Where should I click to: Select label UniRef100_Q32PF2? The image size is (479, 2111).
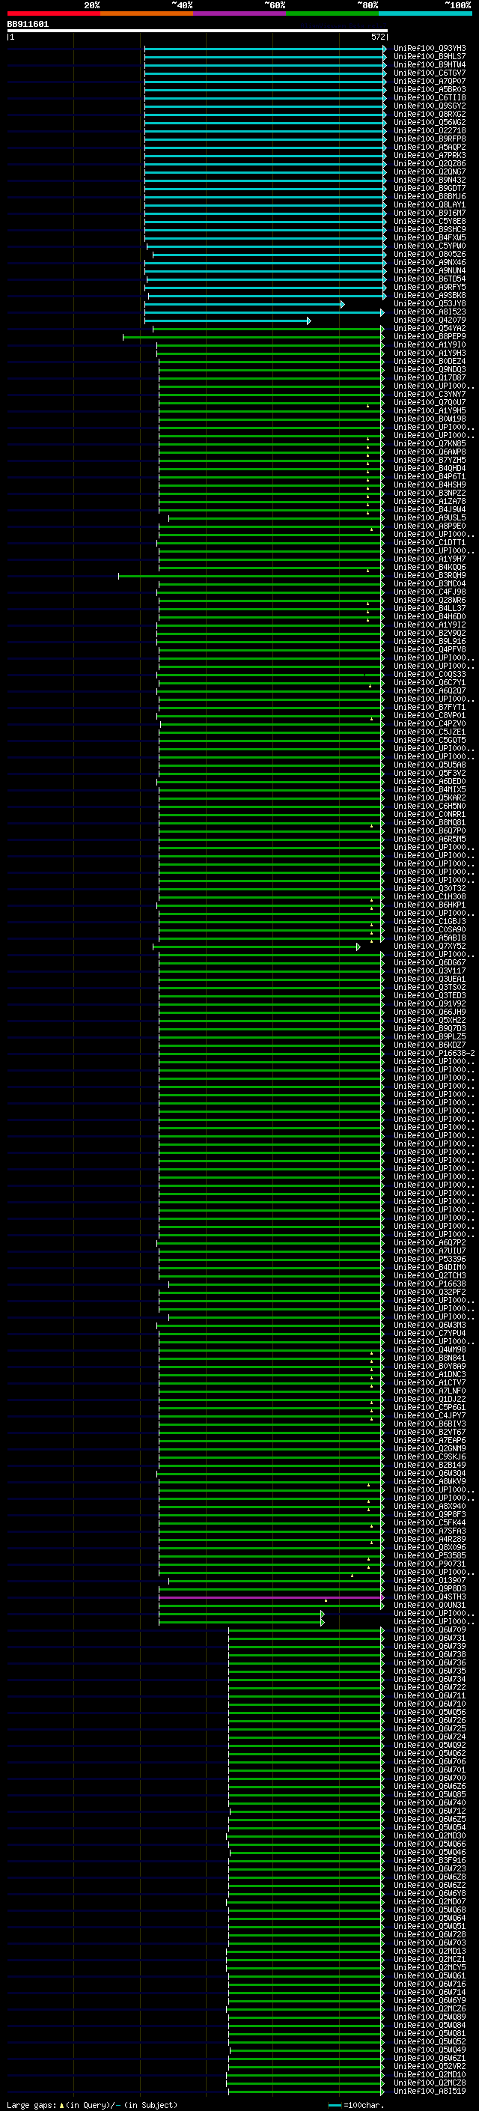click(x=430, y=1293)
